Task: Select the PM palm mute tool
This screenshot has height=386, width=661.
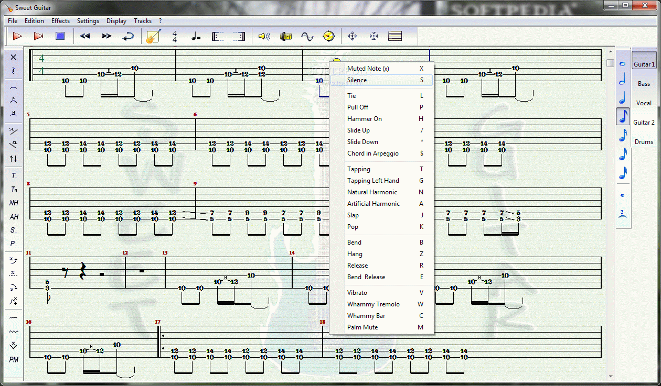Action: [x=14, y=359]
